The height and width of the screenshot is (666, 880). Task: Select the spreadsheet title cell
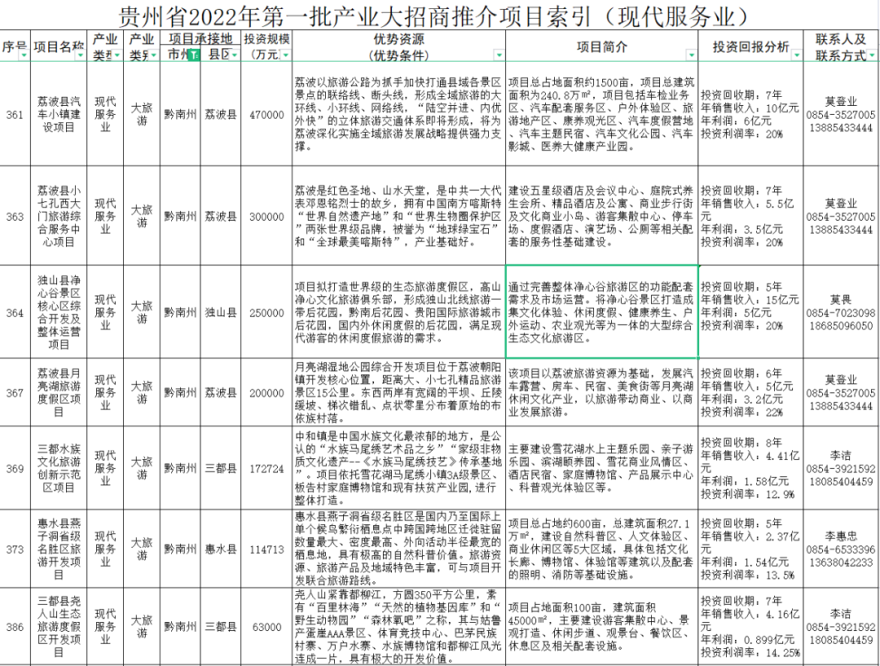tap(440, 15)
